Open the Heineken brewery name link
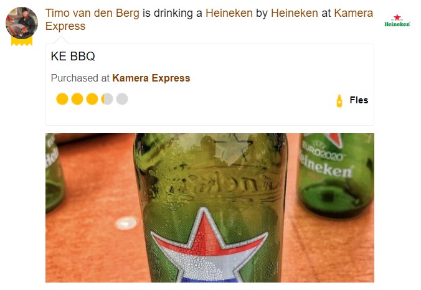 tap(295, 13)
